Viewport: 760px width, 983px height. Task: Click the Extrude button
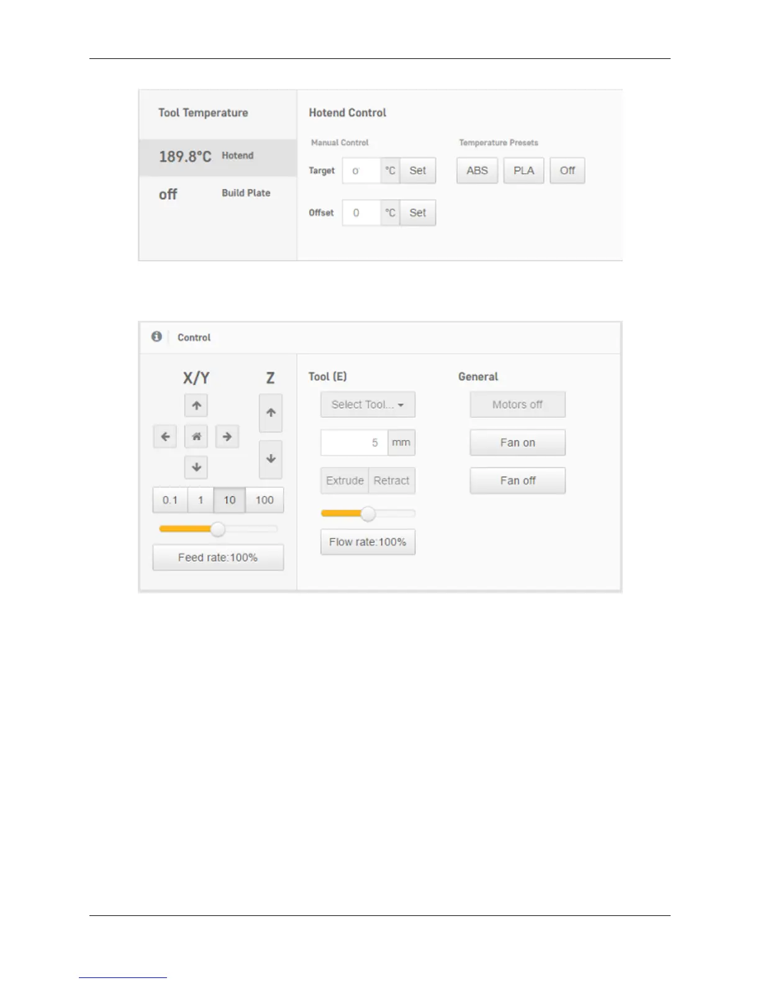tap(345, 481)
